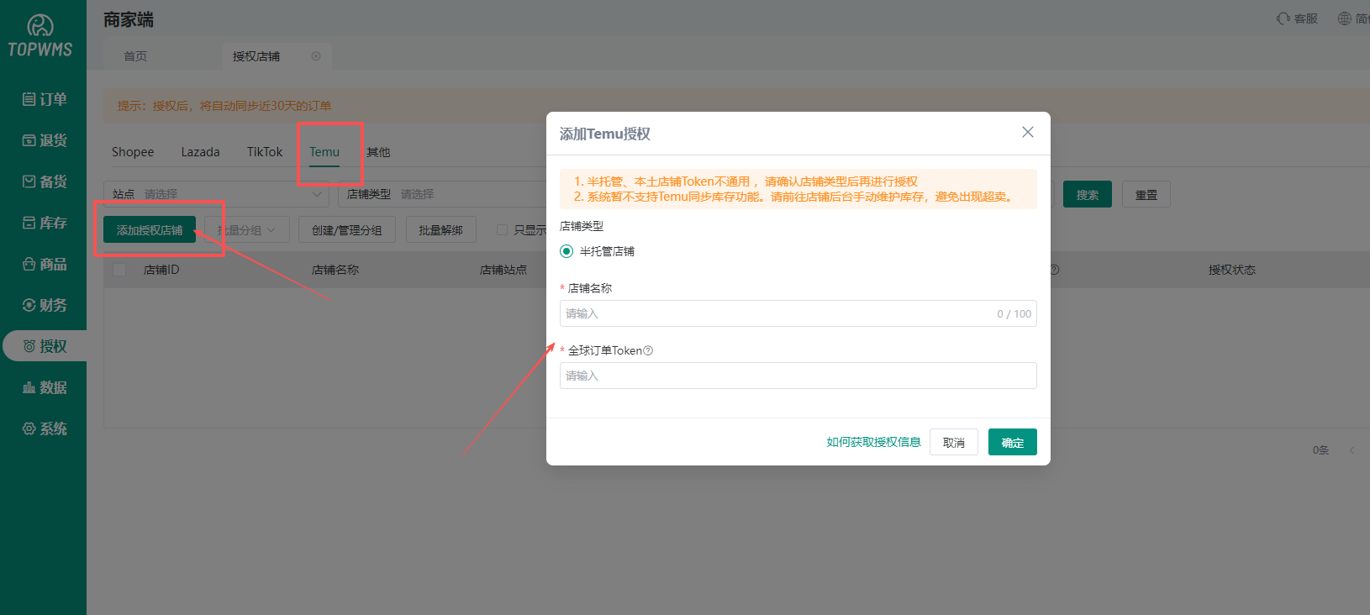
Task: Click the previous page pagination arrow
Action: coord(1352,450)
